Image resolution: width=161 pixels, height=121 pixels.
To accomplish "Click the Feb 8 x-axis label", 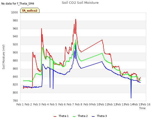I will pos(78,104).
